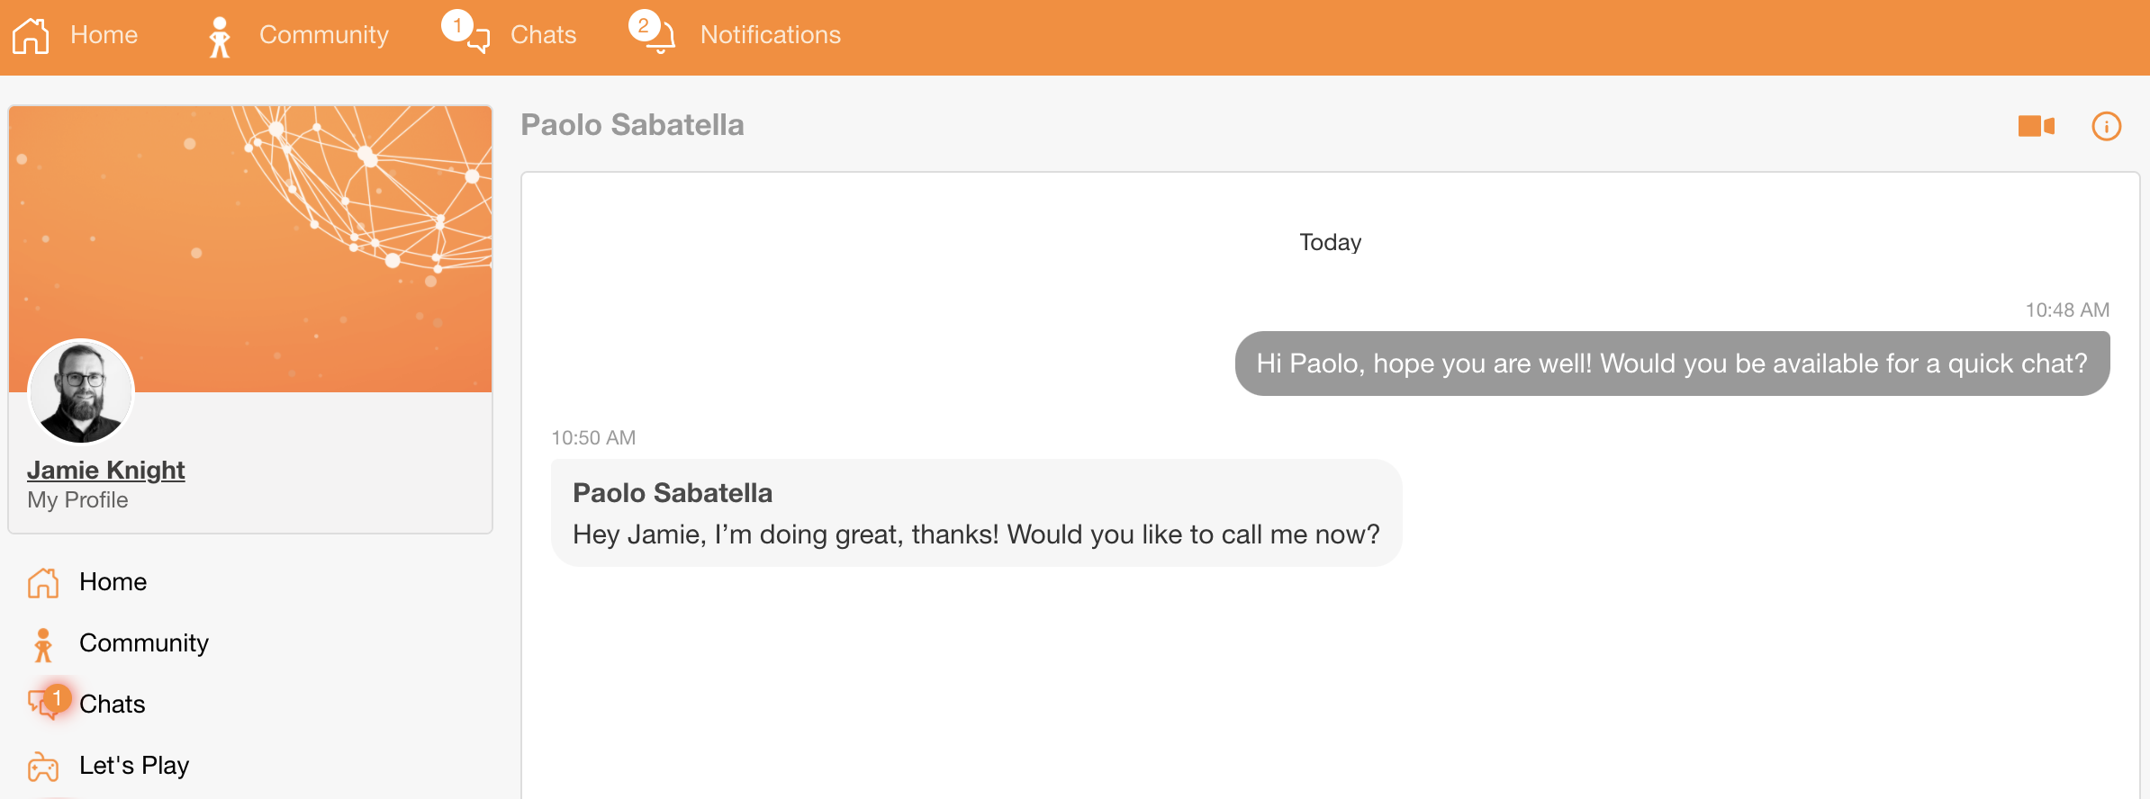This screenshot has width=2150, height=799.
Task: Open the Notifications bell icon with the 2 badge
Action: click(653, 32)
